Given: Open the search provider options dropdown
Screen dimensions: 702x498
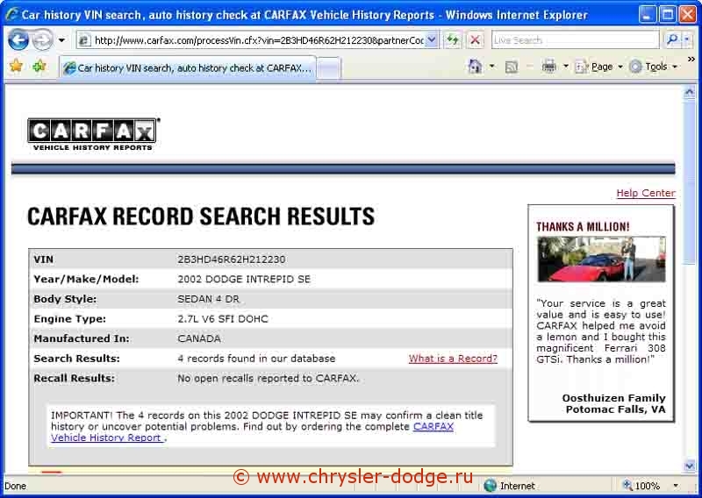Looking at the screenshot, I should [687, 40].
